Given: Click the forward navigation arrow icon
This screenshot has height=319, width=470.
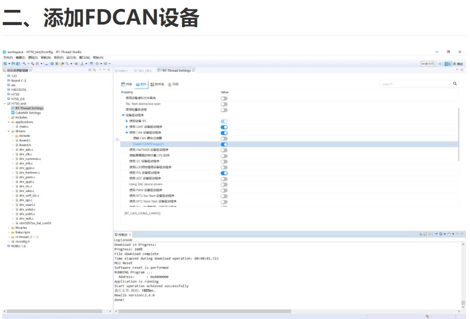Looking at the screenshot, I should [105, 64].
